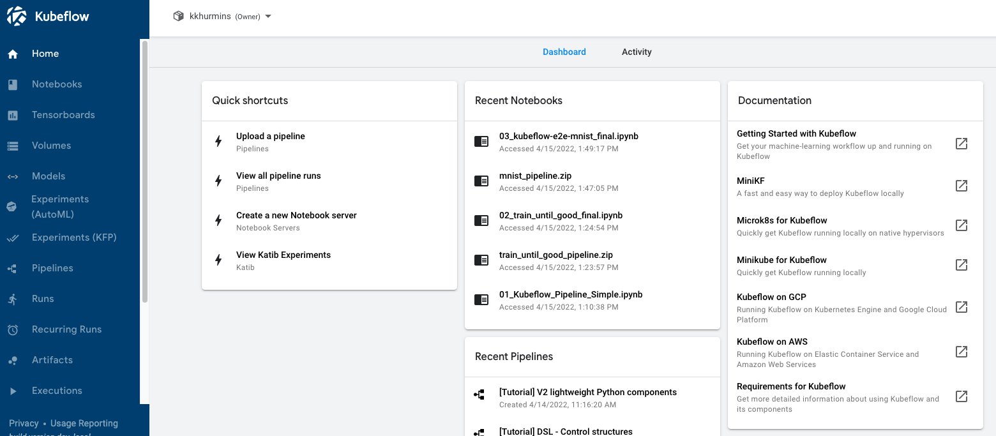Open external link icon for Minikube for Kubeflow

coord(961,265)
